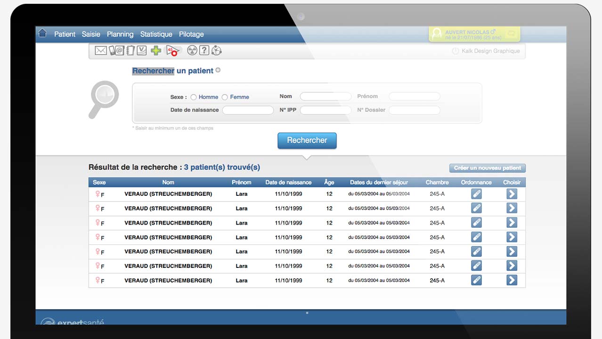Click Créer un nouveau patient button
This screenshot has height=339, width=602.
pos(487,168)
